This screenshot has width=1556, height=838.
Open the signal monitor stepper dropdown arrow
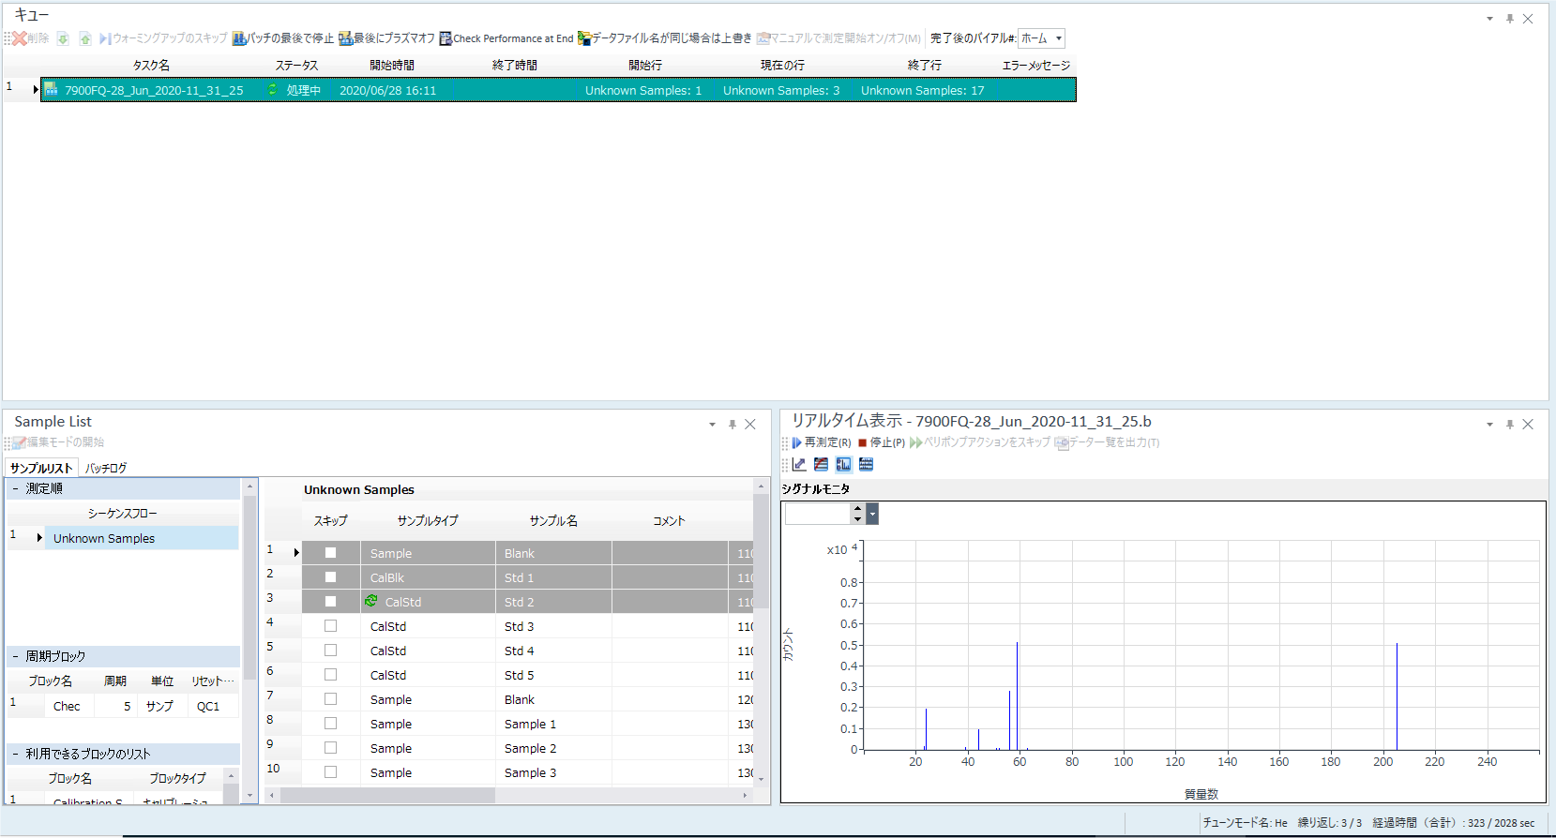coord(872,514)
